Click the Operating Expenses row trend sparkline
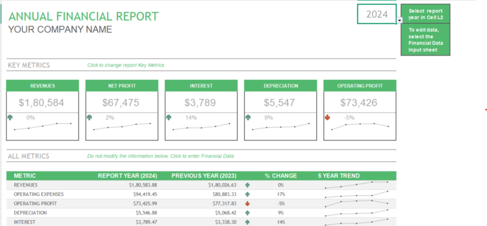This screenshot has height=226, width=487. [x=357, y=194]
